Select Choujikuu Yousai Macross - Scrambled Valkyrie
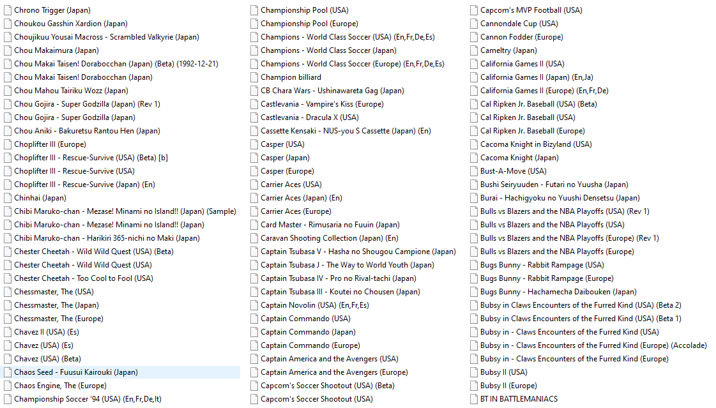Image resolution: width=716 pixels, height=408 pixels. pos(107,37)
